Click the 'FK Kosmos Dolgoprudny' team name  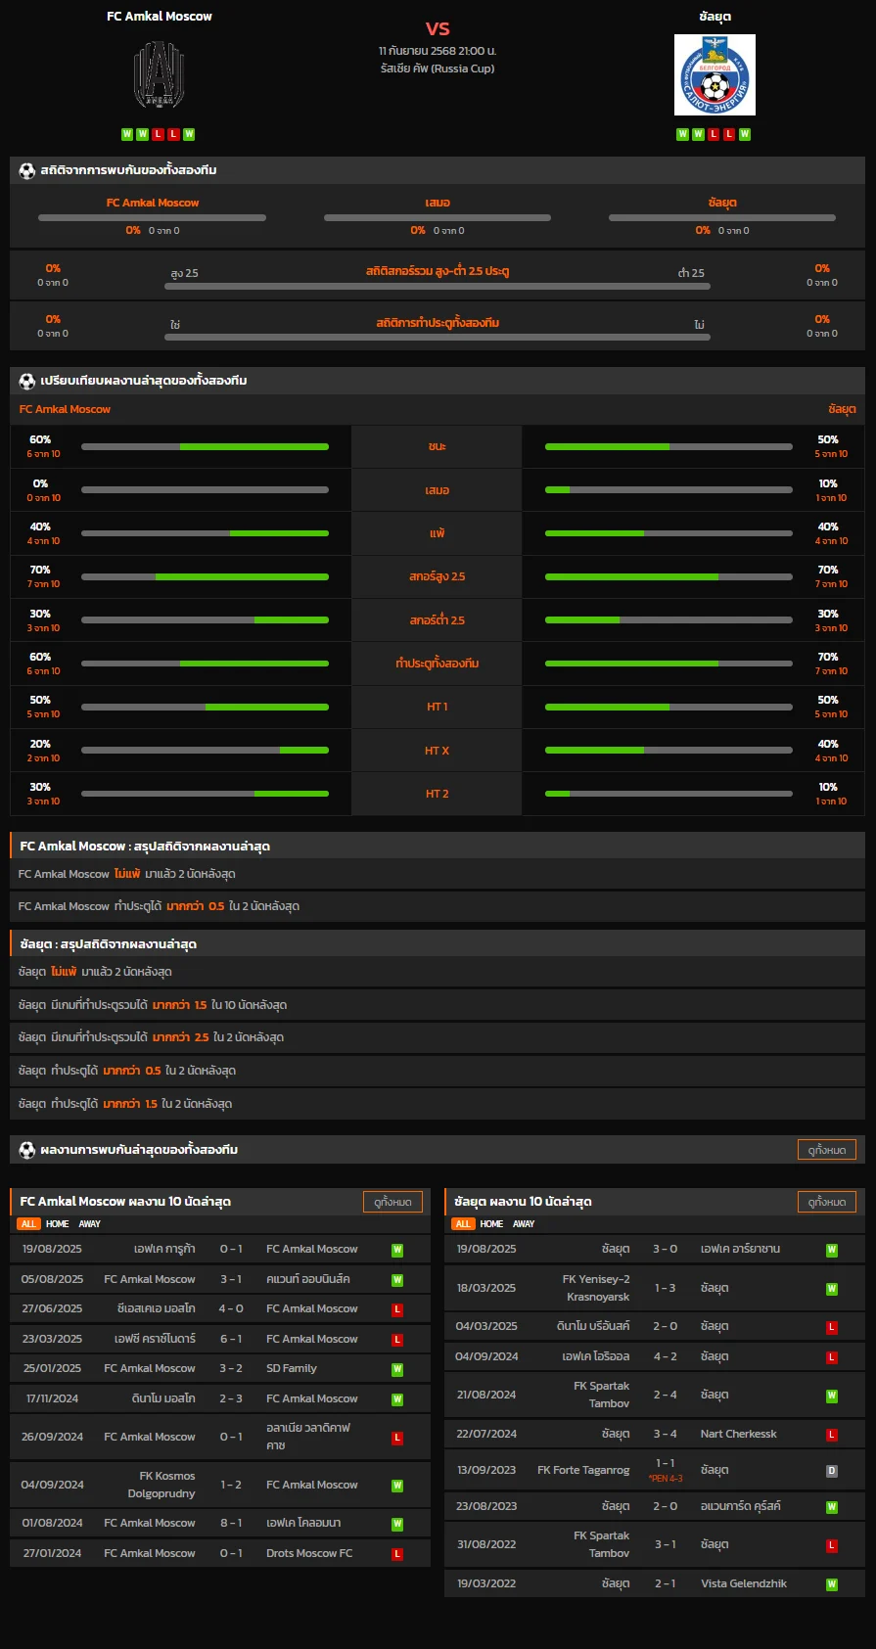(x=161, y=1486)
